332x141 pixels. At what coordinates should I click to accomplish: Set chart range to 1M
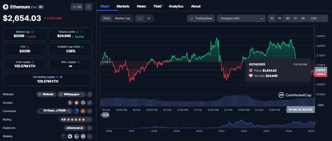pyautogui.click(x=287, y=18)
